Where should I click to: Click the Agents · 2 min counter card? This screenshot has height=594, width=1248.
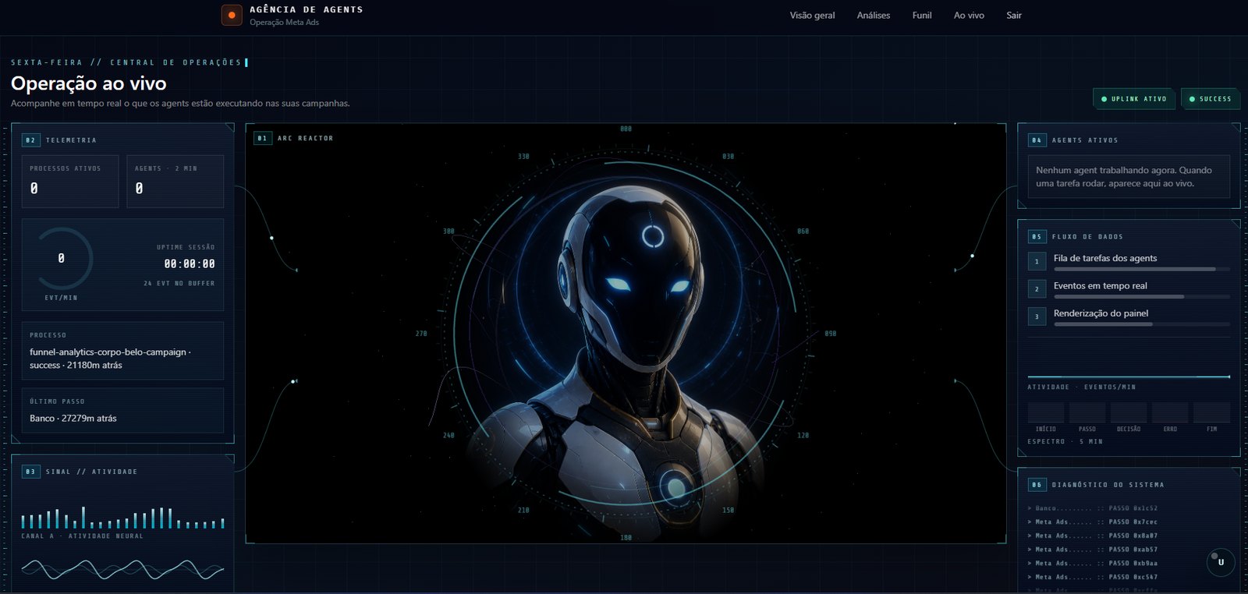[x=175, y=181]
